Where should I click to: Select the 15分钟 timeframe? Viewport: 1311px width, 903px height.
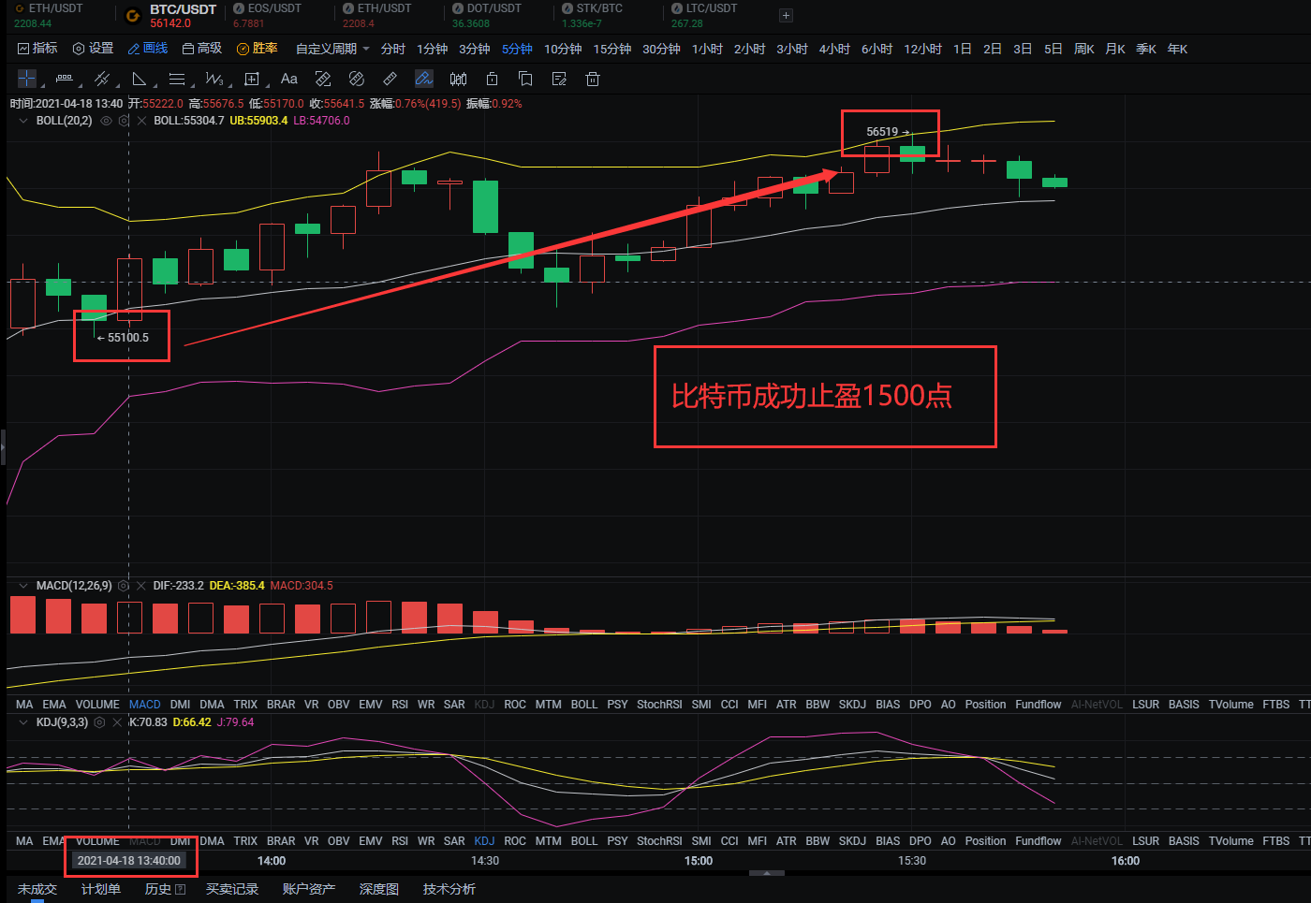612,49
